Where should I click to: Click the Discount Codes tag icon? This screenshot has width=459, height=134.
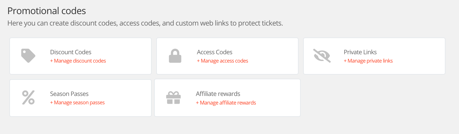point(28,56)
